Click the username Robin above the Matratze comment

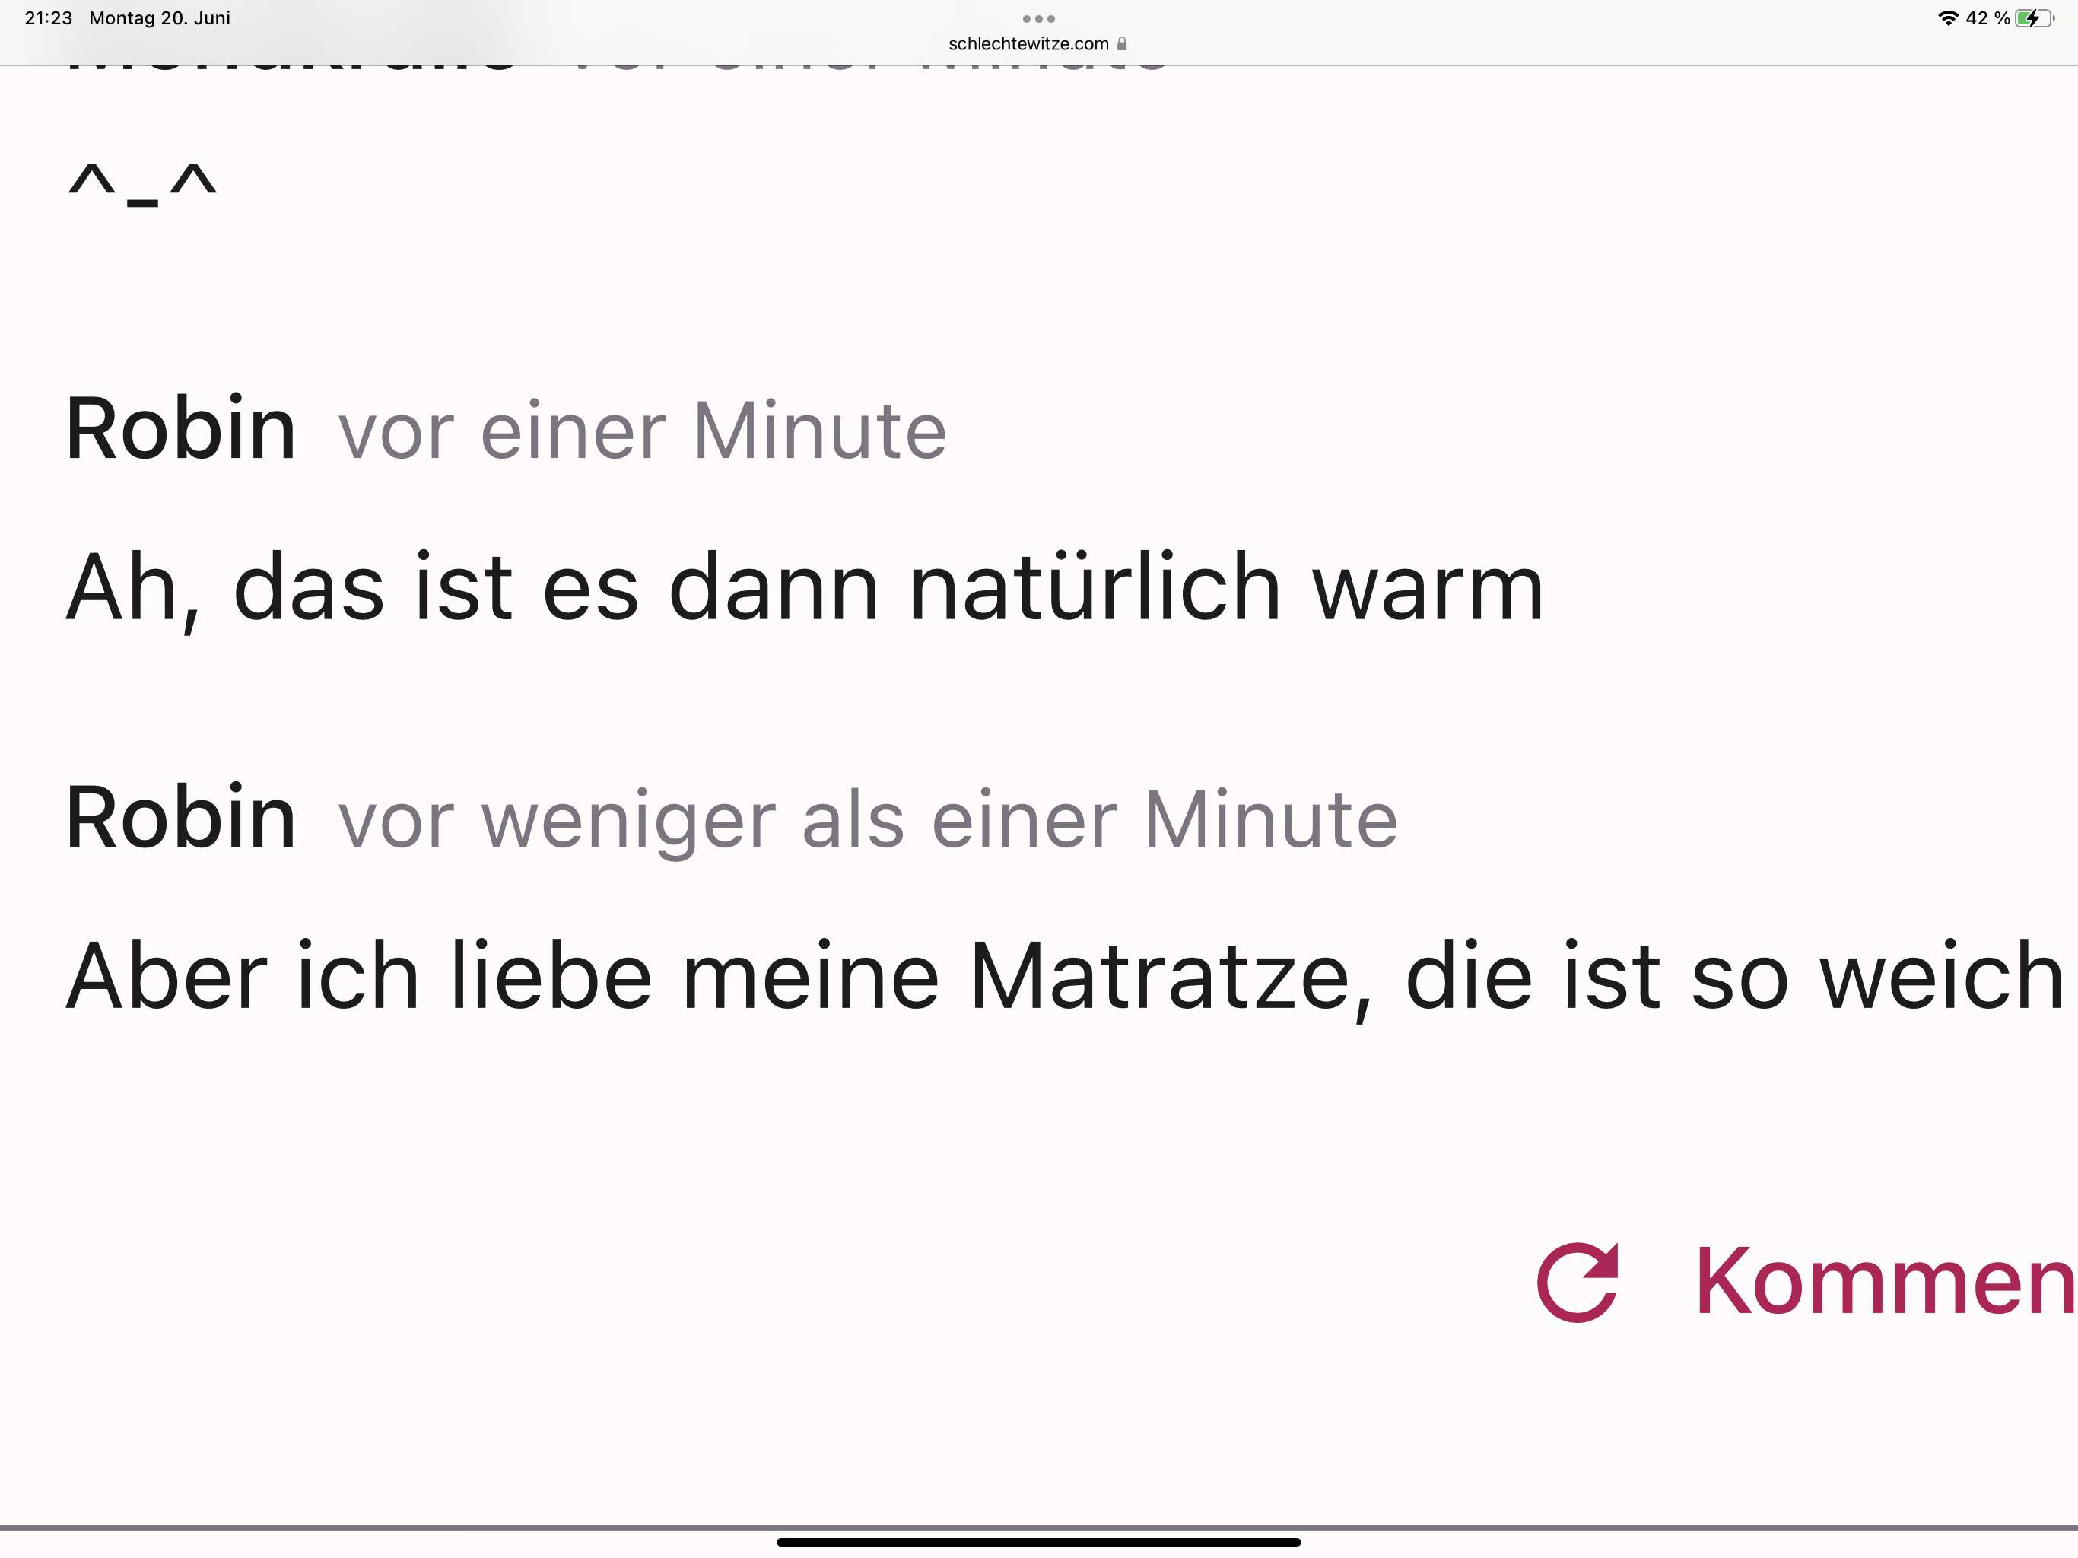click(180, 819)
